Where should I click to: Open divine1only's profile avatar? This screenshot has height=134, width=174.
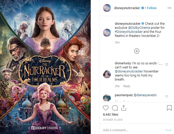coord(107,74)
